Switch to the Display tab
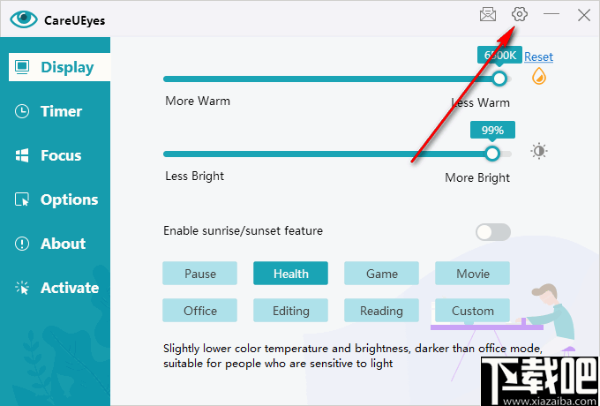Image resolution: width=600 pixels, height=406 pixels. point(59,67)
